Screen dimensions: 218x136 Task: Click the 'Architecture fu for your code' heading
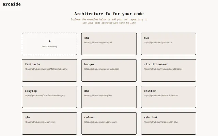(109, 14)
